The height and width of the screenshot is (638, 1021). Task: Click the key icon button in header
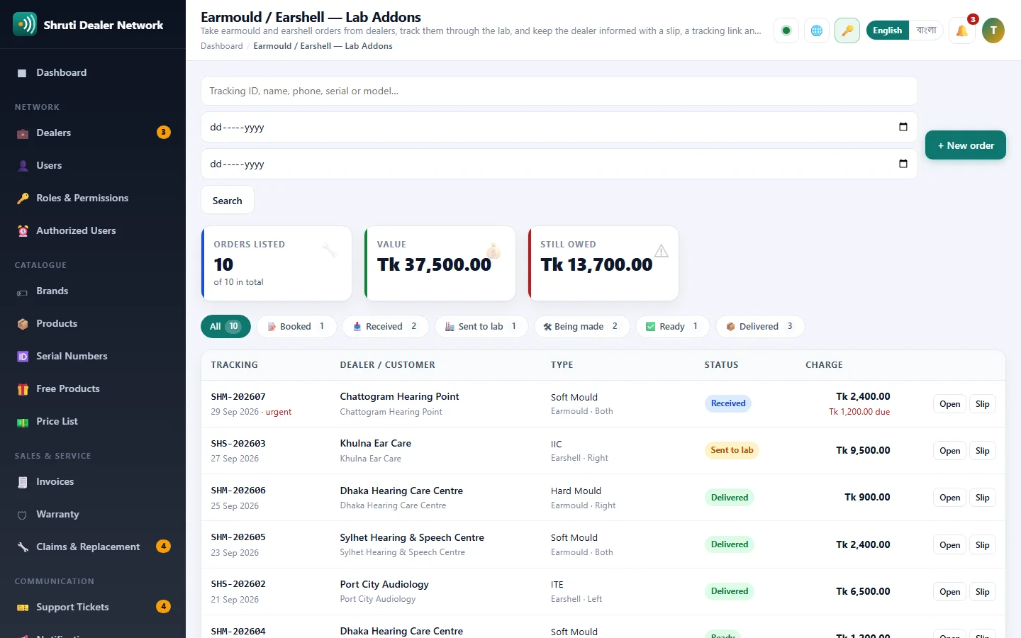tap(847, 30)
